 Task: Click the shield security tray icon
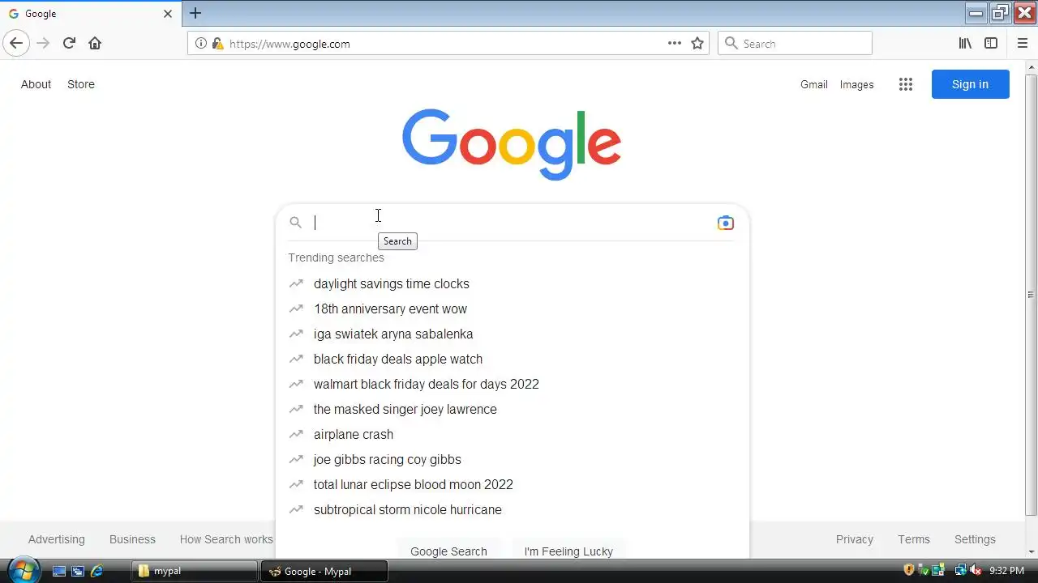coord(909,570)
